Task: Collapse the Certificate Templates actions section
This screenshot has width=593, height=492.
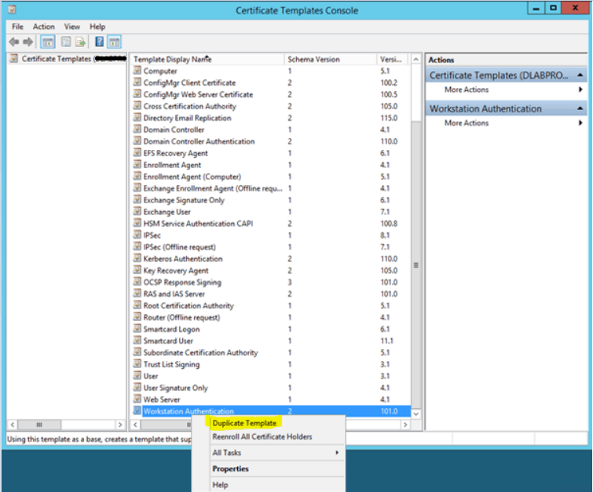Action: click(580, 75)
